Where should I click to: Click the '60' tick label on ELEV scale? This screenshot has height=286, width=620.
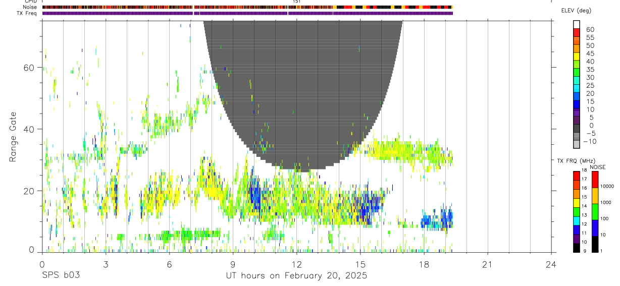coord(590,29)
